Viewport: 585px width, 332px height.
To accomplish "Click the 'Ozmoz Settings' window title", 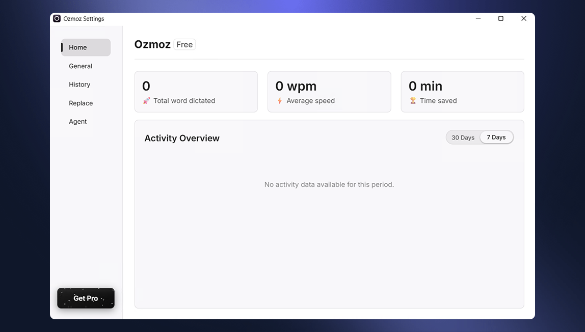I will [x=84, y=19].
